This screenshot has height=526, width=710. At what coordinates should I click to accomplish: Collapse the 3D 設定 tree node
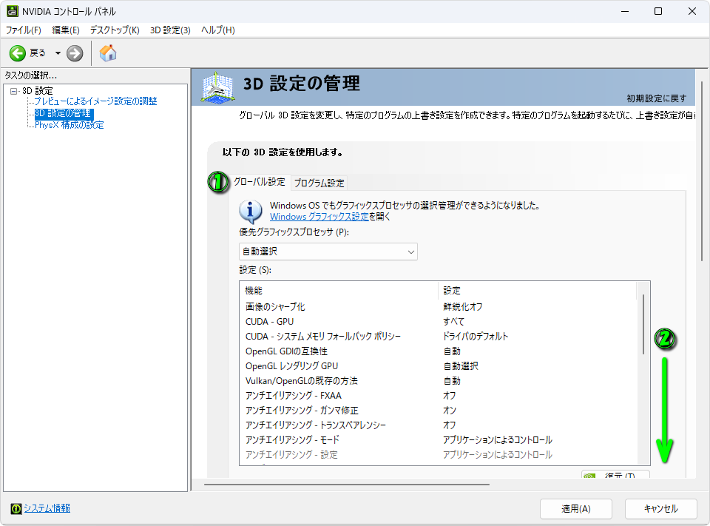pos(14,91)
